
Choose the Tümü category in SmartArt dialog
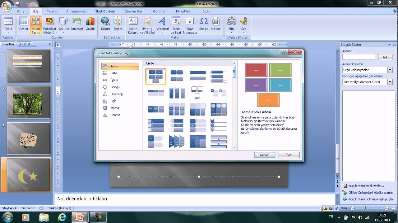point(120,66)
